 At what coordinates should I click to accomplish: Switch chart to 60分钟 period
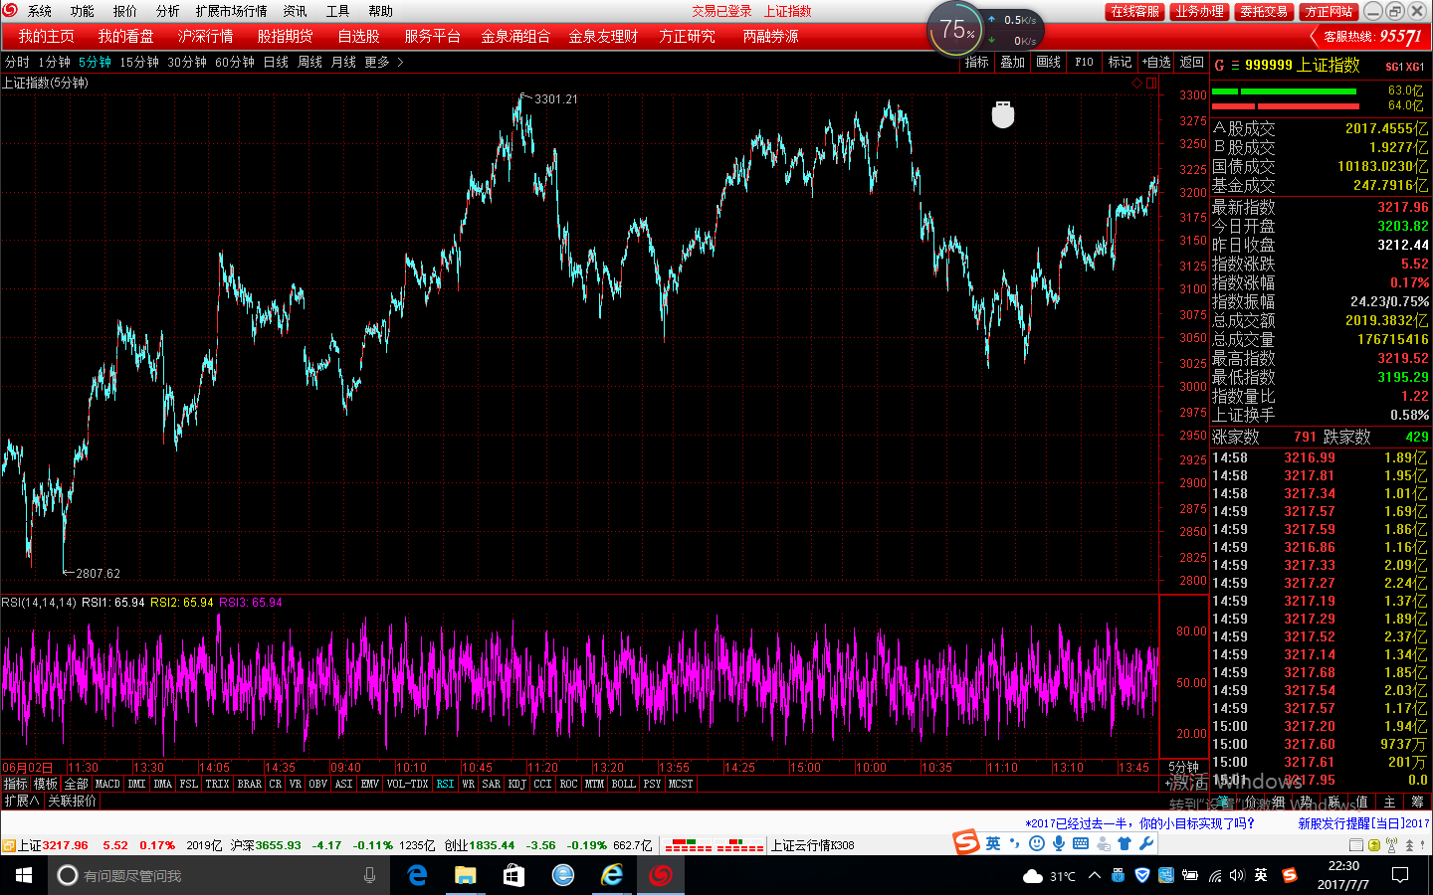pos(235,62)
